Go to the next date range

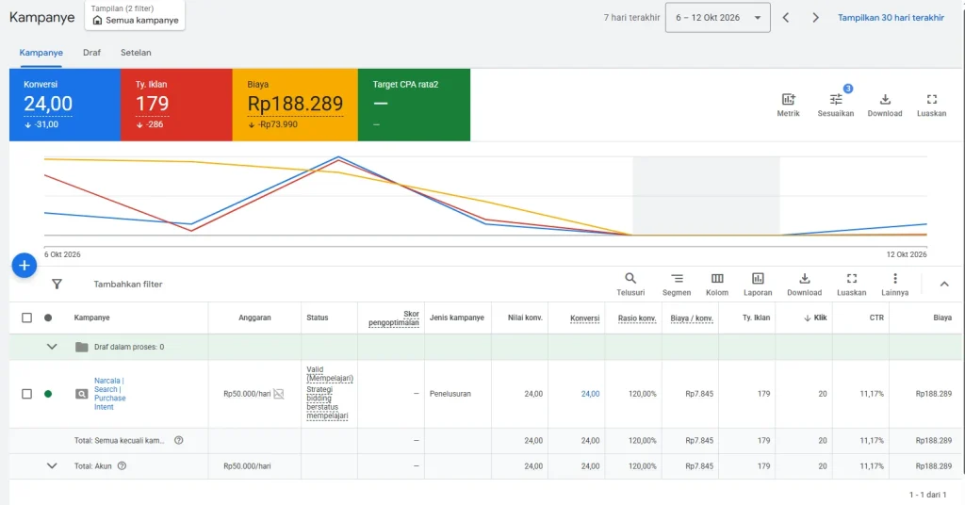click(x=815, y=18)
